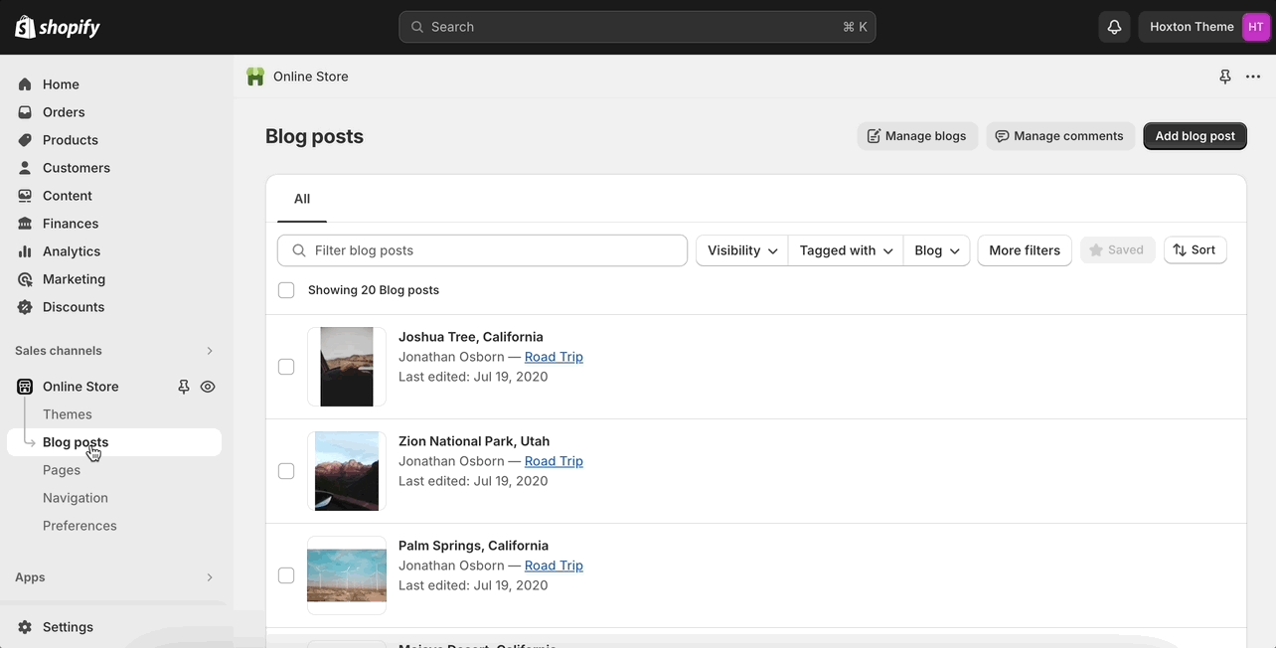Open the Palm Springs, California title
The width and height of the screenshot is (1276, 648).
click(x=473, y=546)
